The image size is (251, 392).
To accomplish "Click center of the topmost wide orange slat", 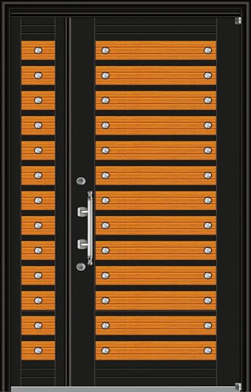I will 156,50.
